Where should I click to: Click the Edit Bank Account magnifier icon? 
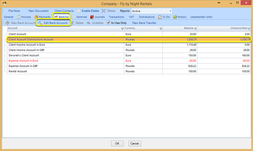(40, 23)
